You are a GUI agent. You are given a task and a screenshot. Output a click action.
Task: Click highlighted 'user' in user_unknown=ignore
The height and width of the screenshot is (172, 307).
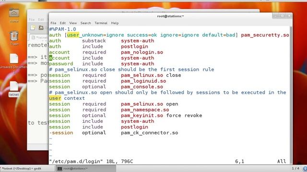[x=73, y=35]
